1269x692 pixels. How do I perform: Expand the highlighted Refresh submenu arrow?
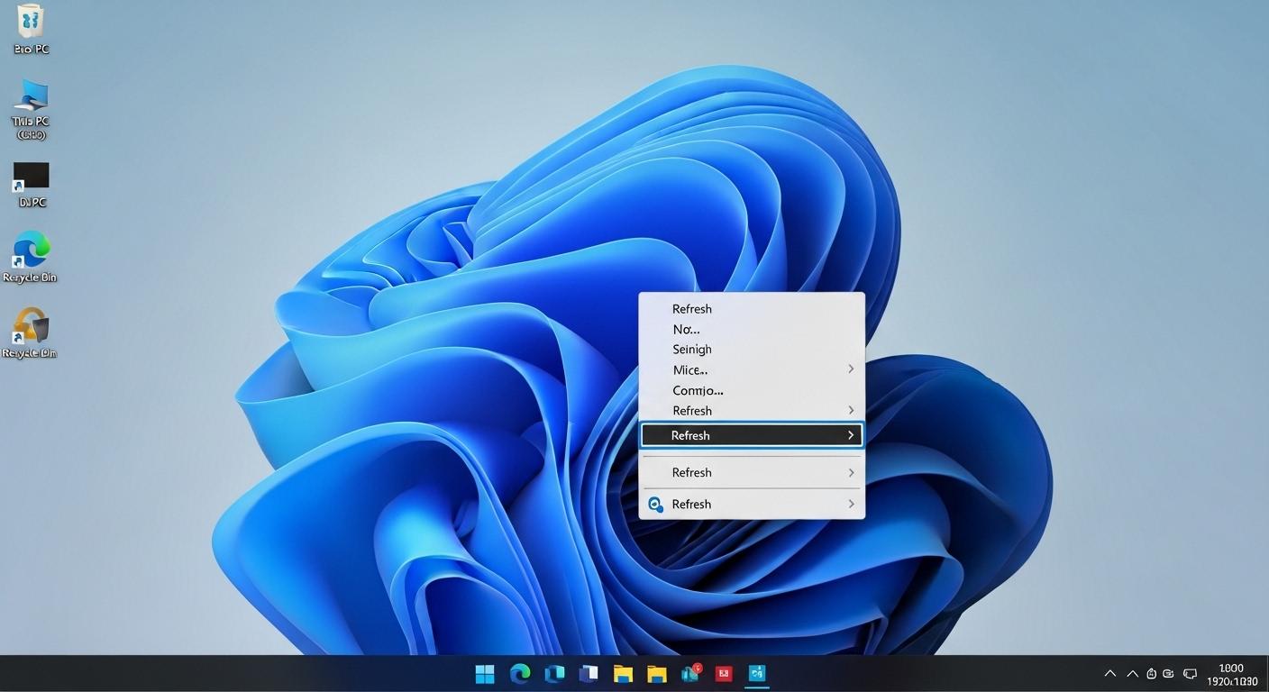pos(848,434)
